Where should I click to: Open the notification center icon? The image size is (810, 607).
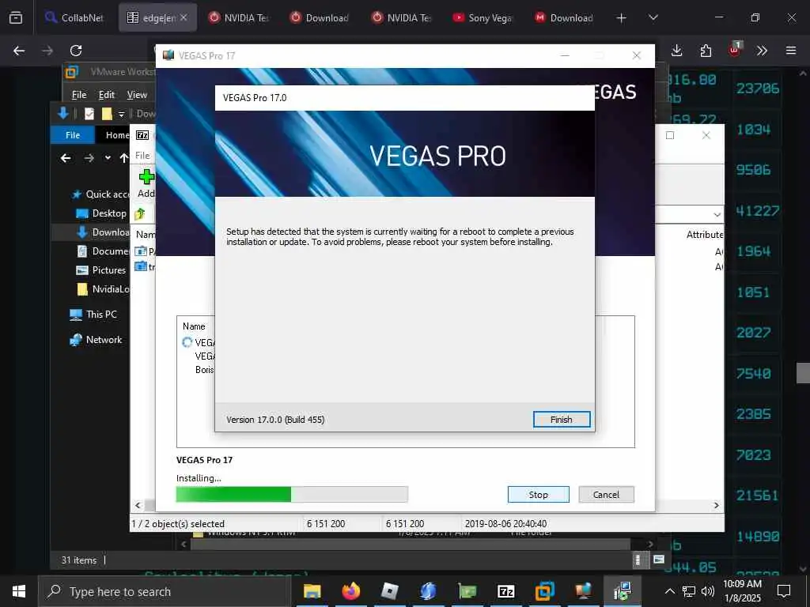pos(784,591)
